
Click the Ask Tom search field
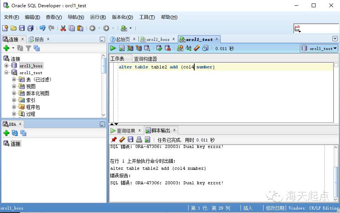[x=316, y=28]
